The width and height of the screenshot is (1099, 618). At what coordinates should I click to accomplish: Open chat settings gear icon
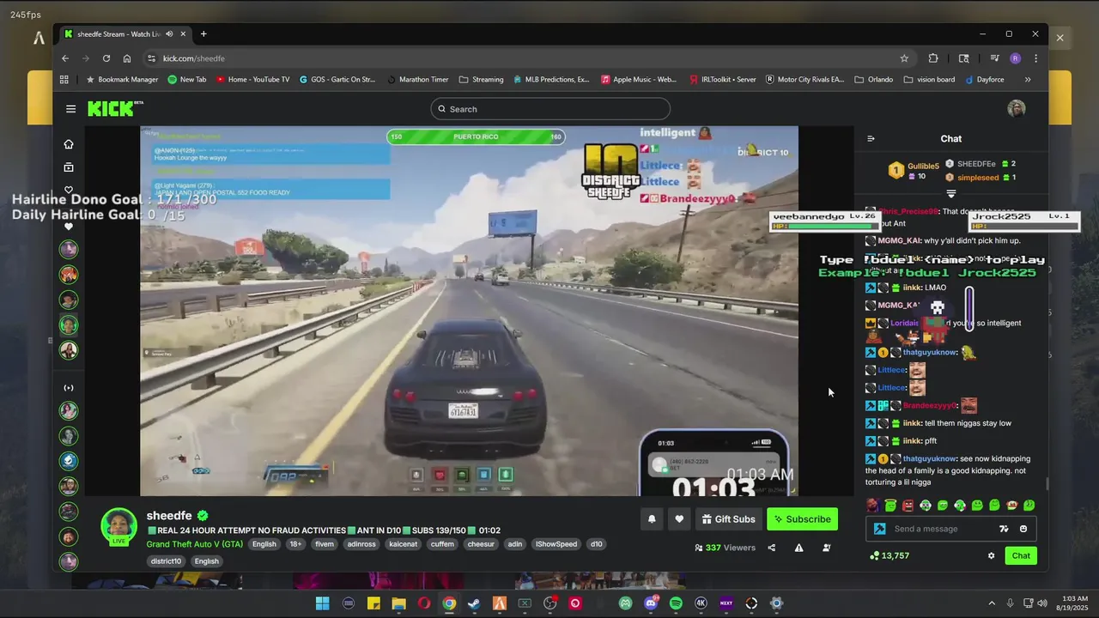(991, 555)
